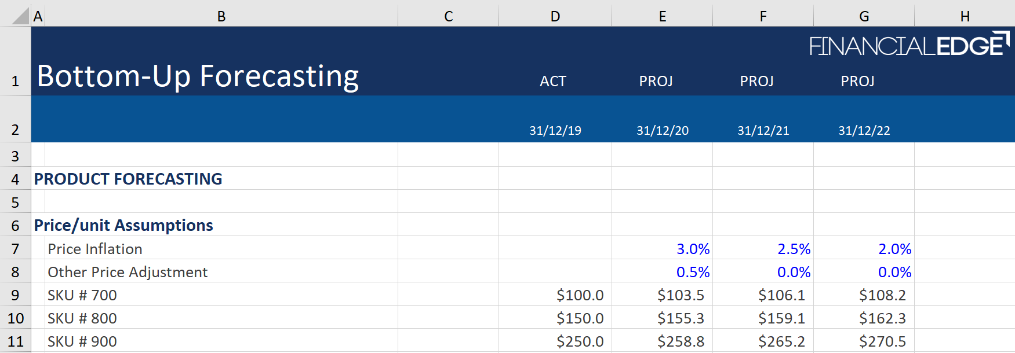This screenshot has width=1015, height=353.
Task: Select the 2.0% Price Inflation cell
Action: 894,249
